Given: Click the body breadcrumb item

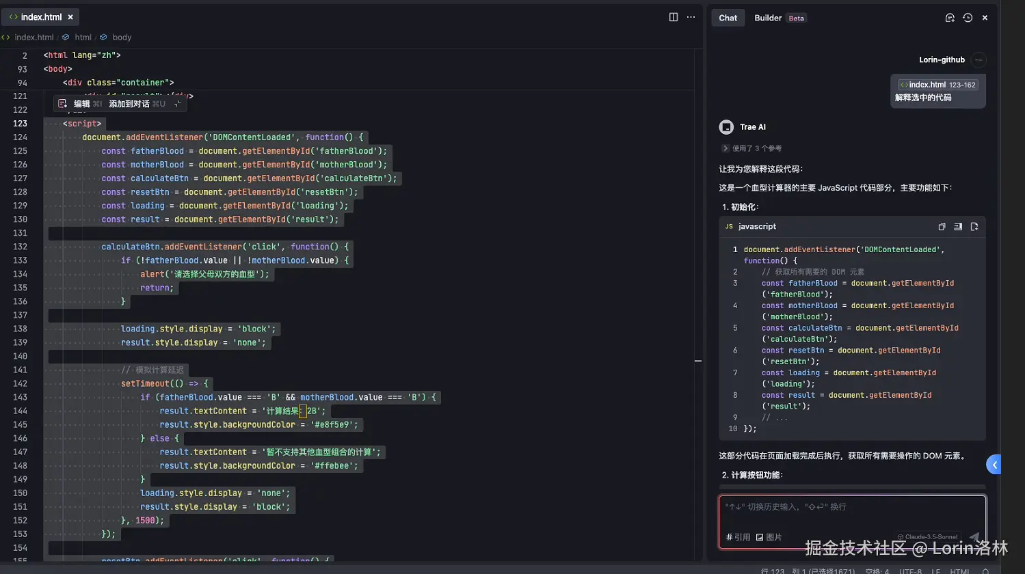Looking at the screenshot, I should (x=122, y=38).
